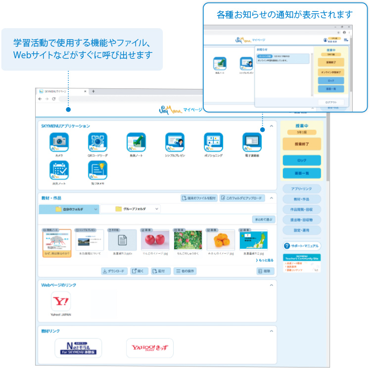Open シンプルプレゼン icon in the inset notification window
Image resolution: width=371 pixels, height=368 pixels.
click(x=246, y=63)
